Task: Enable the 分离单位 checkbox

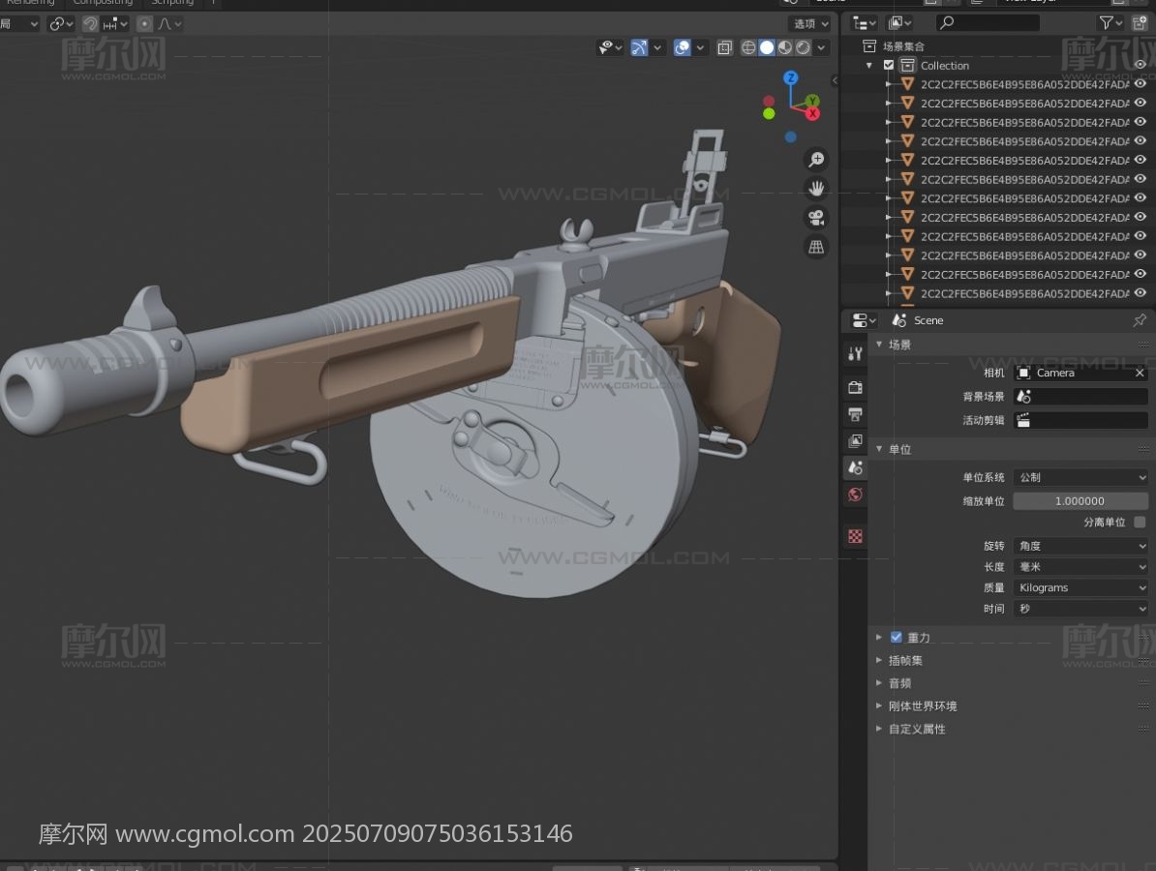Action: tap(1140, 522)
